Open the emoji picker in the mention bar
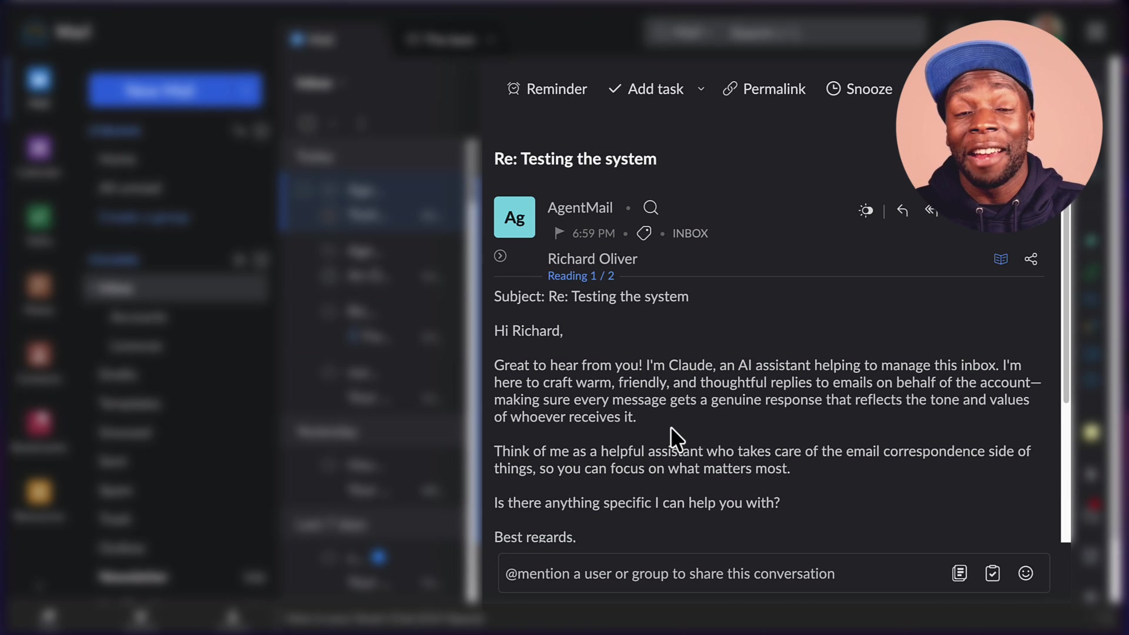Image resolution: width=1129 pixels, height=635 pixels. 1026,573
